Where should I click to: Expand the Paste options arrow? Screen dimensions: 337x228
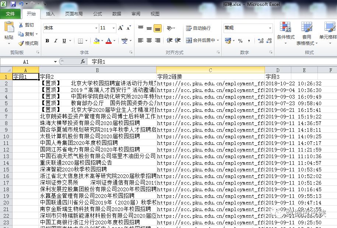(x=9, y=44)
